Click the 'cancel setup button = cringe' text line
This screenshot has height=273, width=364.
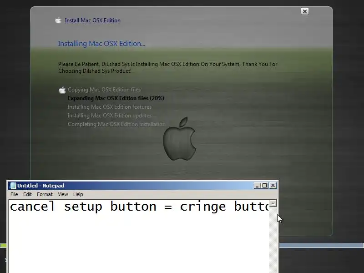click(139, 207)
